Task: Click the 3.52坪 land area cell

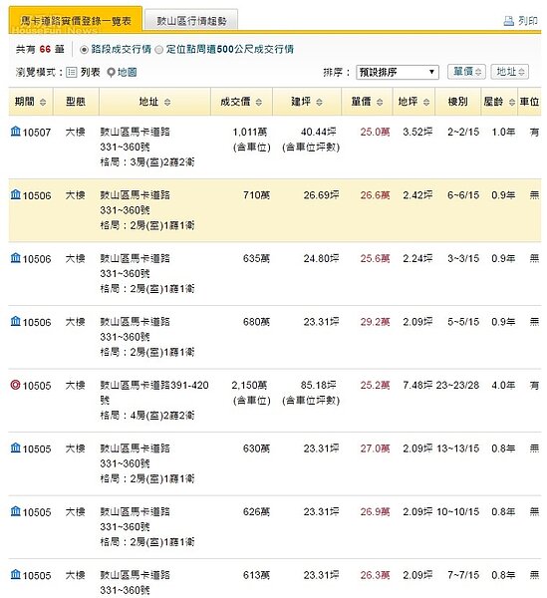Action: (x=417, y=132)
